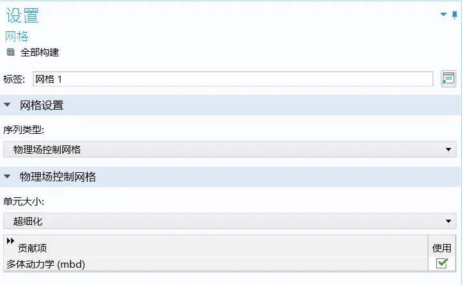Pin the 设置 panel with the pushpin icon
Viewport: 463px width, 285px height.
pyautogui.click(x=455, y=15)
